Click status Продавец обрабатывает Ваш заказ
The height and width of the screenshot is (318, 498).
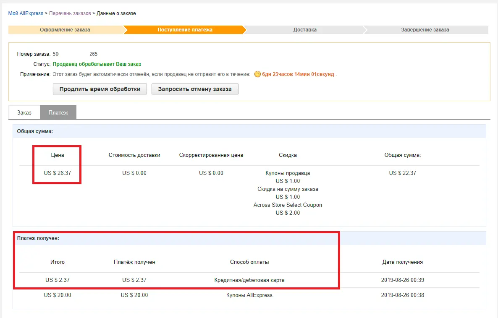(97, 64)
